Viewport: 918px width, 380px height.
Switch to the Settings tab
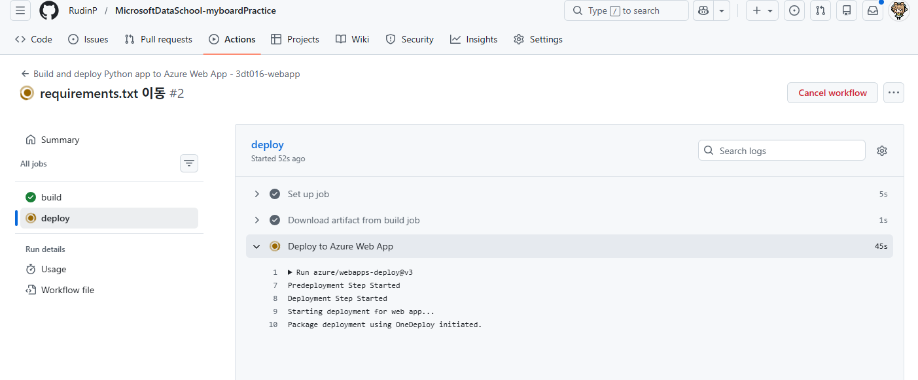point(538,39)
